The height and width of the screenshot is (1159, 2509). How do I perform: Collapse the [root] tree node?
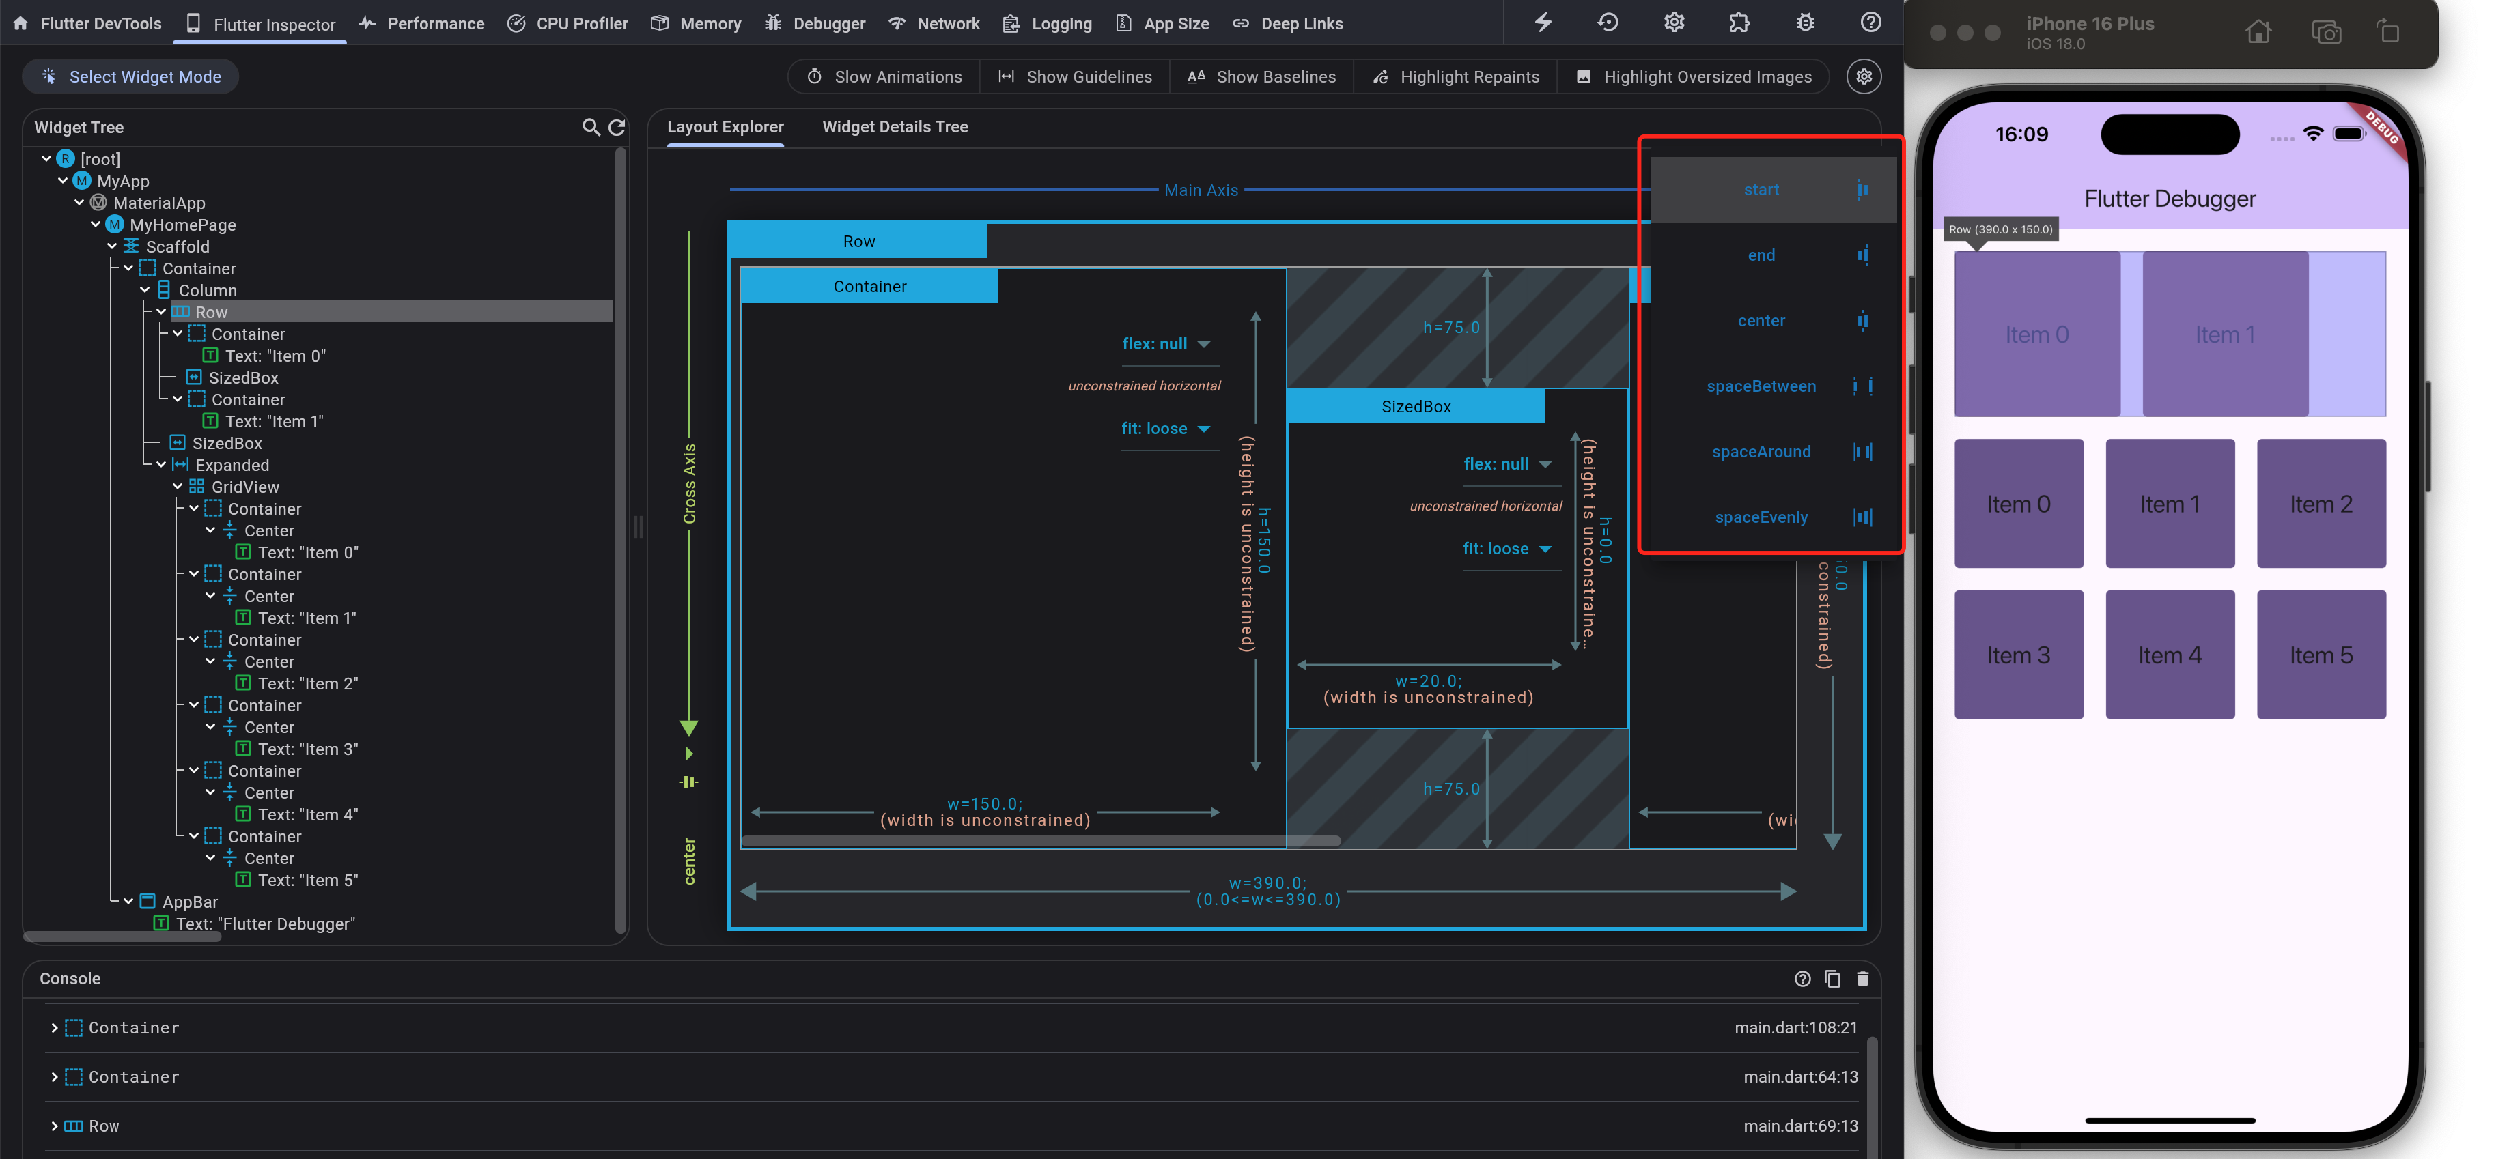click(x=46, y=158)
